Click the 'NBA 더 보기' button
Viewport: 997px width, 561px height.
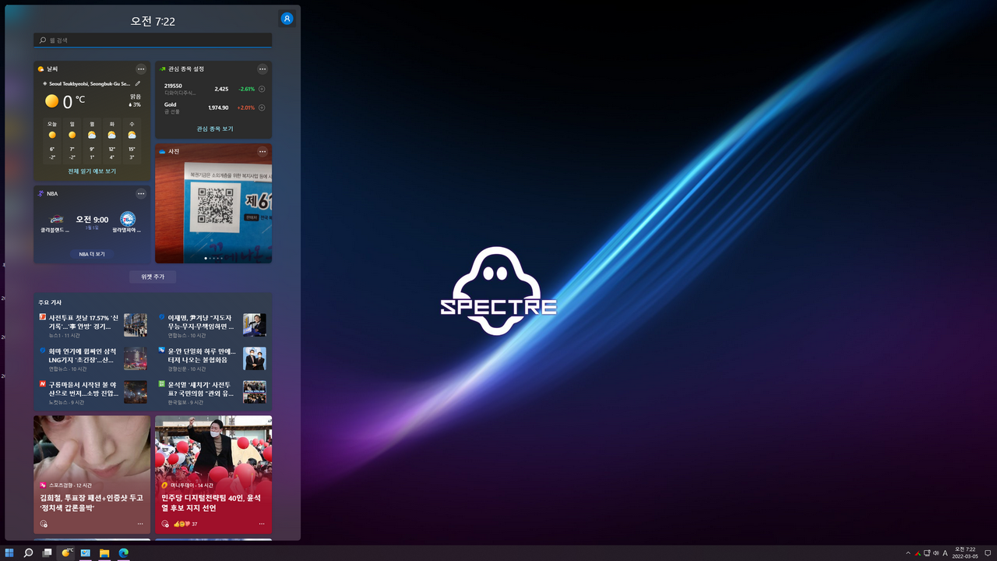click(92, 254)
